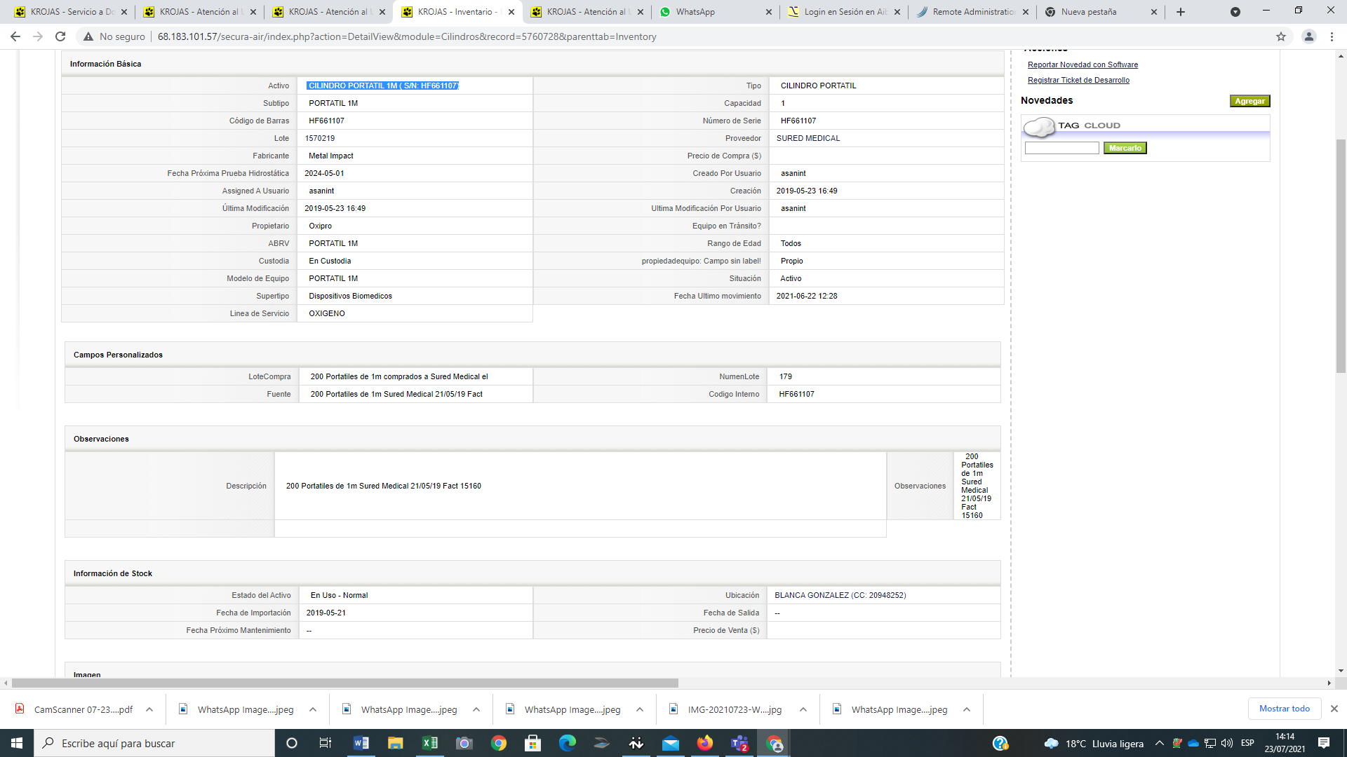Click the Proveedor value SURED MEDICAL
The height and width of the screenshot is (757, 1347).
coord(808,138)
